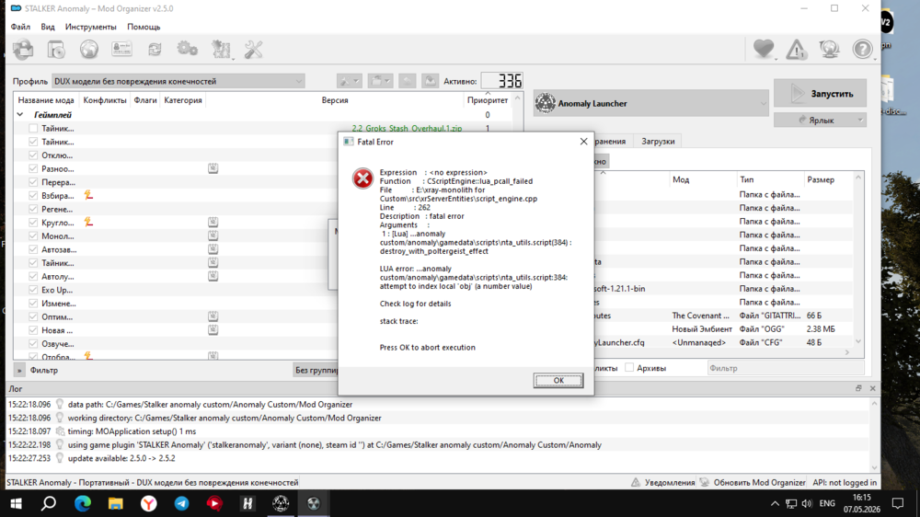
Task: Click Уведомления in the status bar
Action: pos(663,482)
